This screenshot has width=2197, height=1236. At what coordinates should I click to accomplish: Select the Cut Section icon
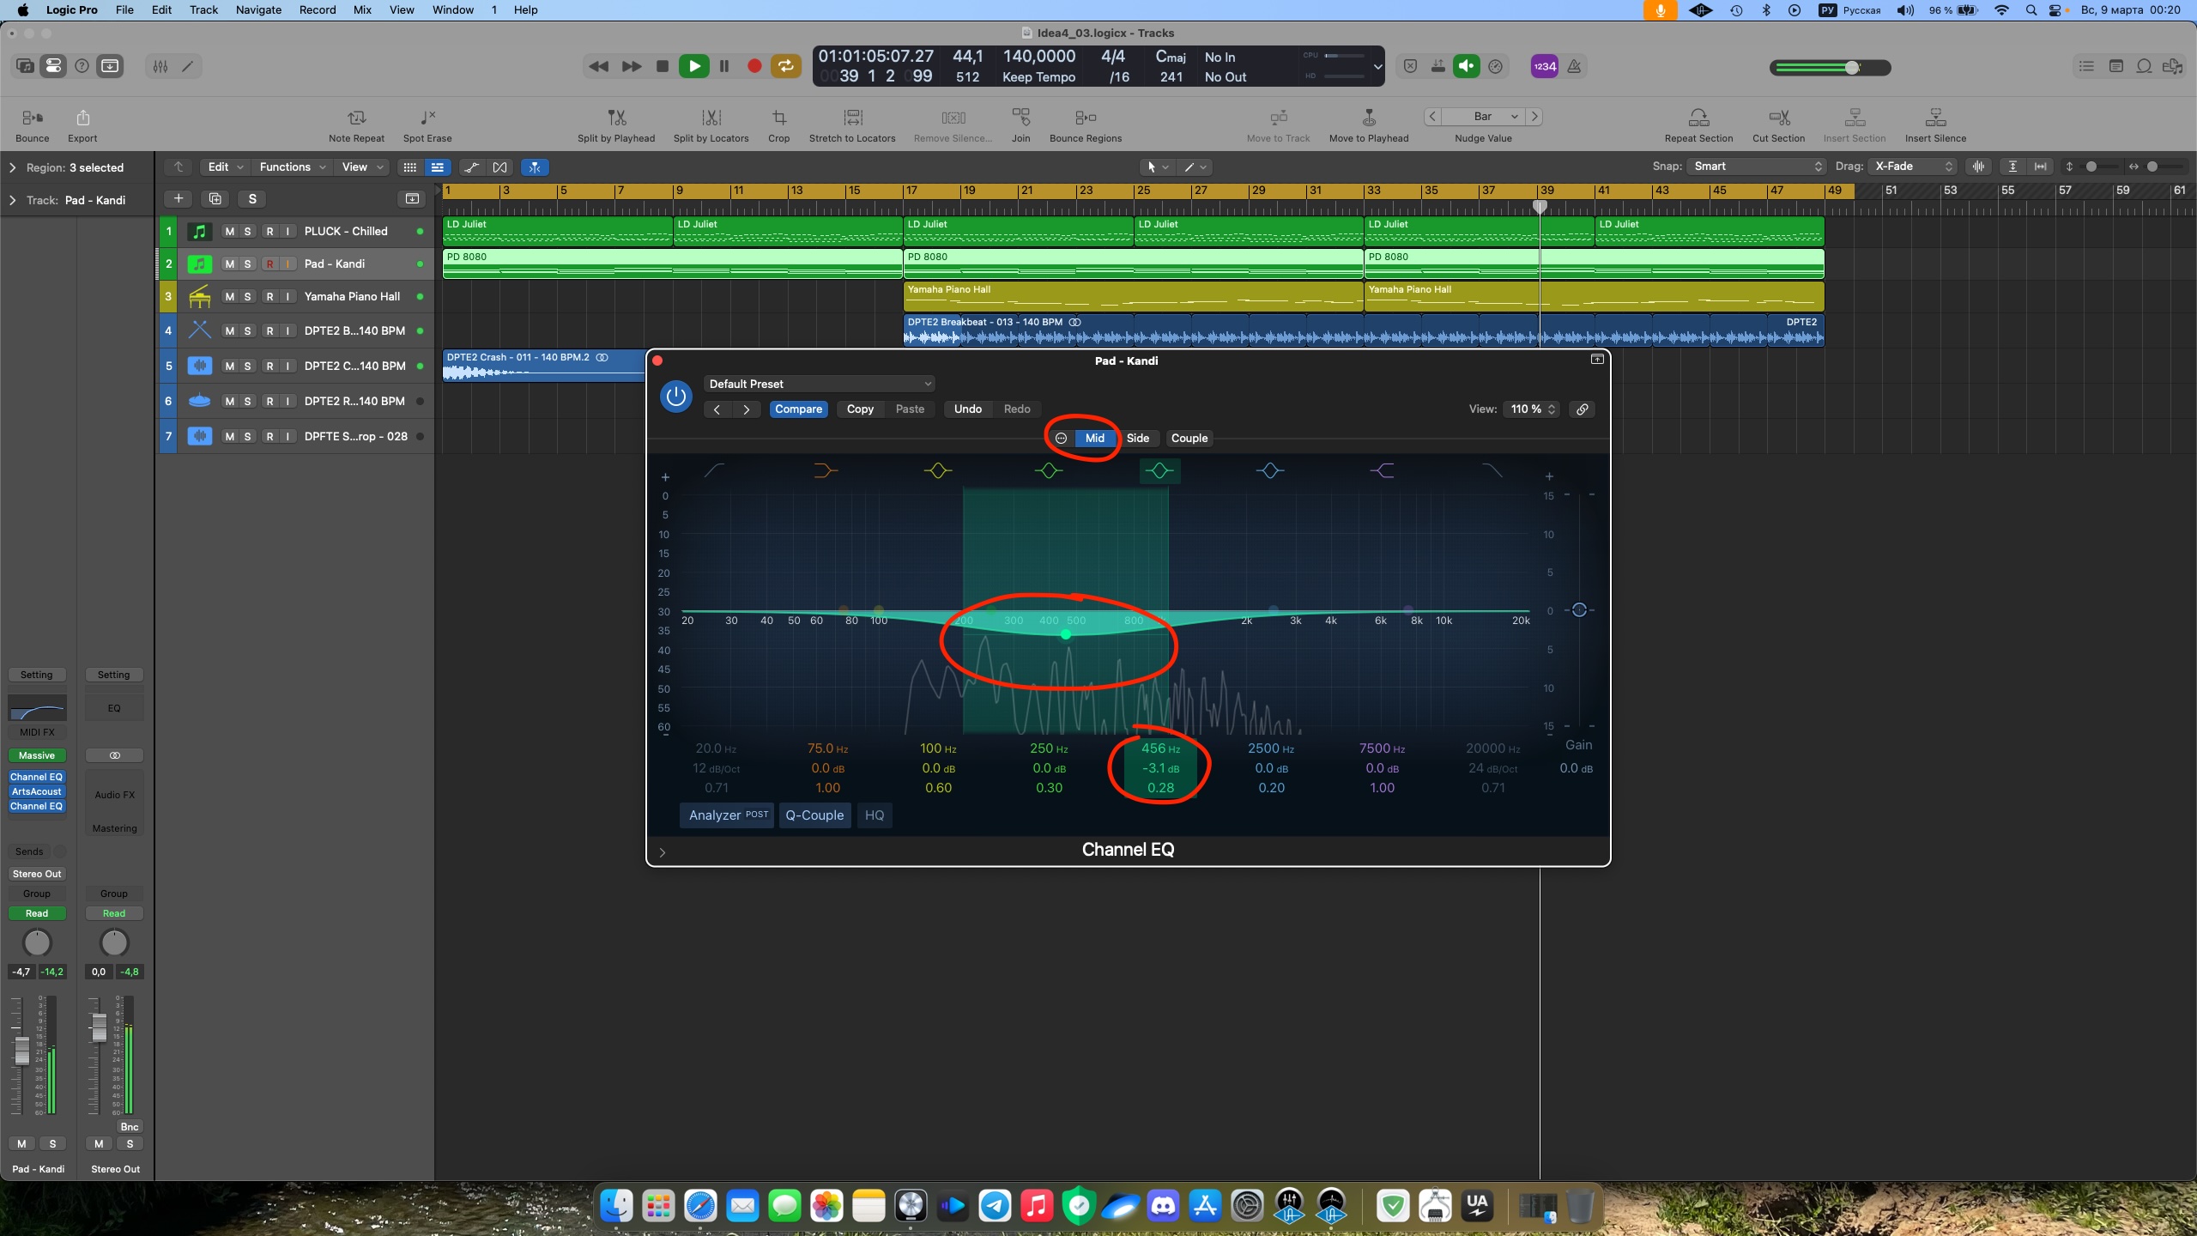pyautogui.click(x=1779, y=116)
